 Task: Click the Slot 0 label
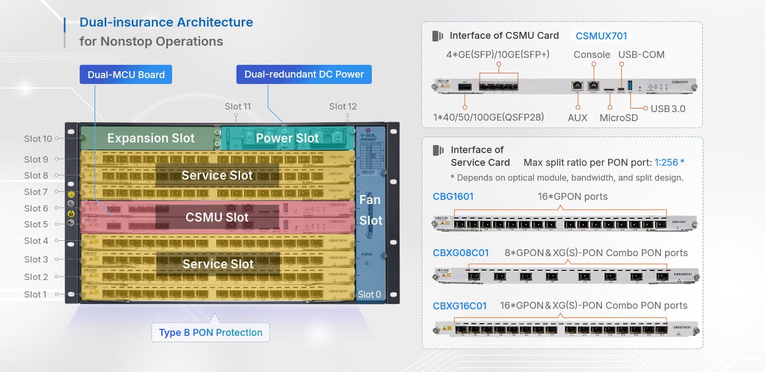click(369, 294)
